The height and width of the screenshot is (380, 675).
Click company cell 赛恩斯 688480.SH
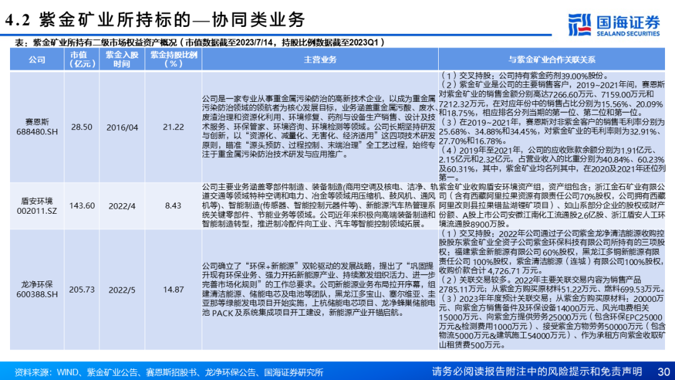coord(37,127)
